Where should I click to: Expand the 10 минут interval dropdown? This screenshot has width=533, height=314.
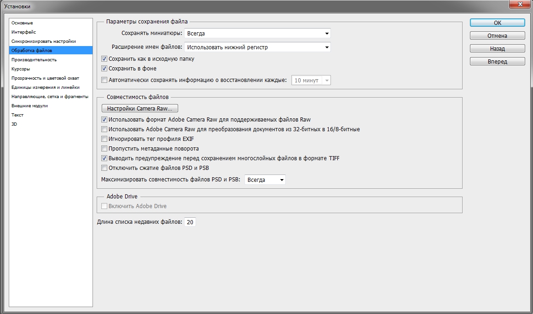(x=311, y=80)
